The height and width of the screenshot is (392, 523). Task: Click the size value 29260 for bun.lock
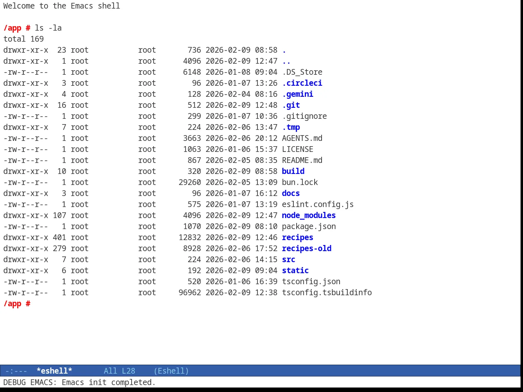point(190,182)
